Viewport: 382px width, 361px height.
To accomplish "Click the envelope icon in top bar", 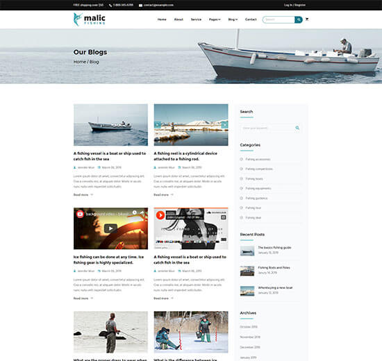I will (x=140, y=5).
